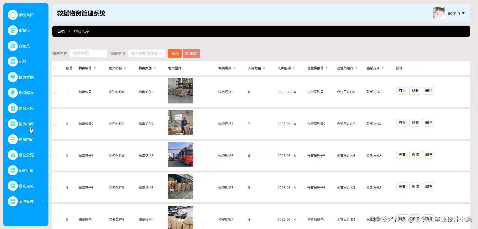Open 物资申请 menu item
The height and width of the screenshot is (229, 478).
pyautogui.click(x=26, y=140)
